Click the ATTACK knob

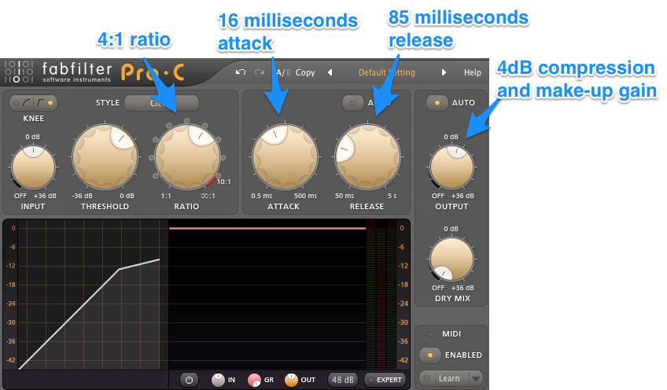[x=285, y=156]
